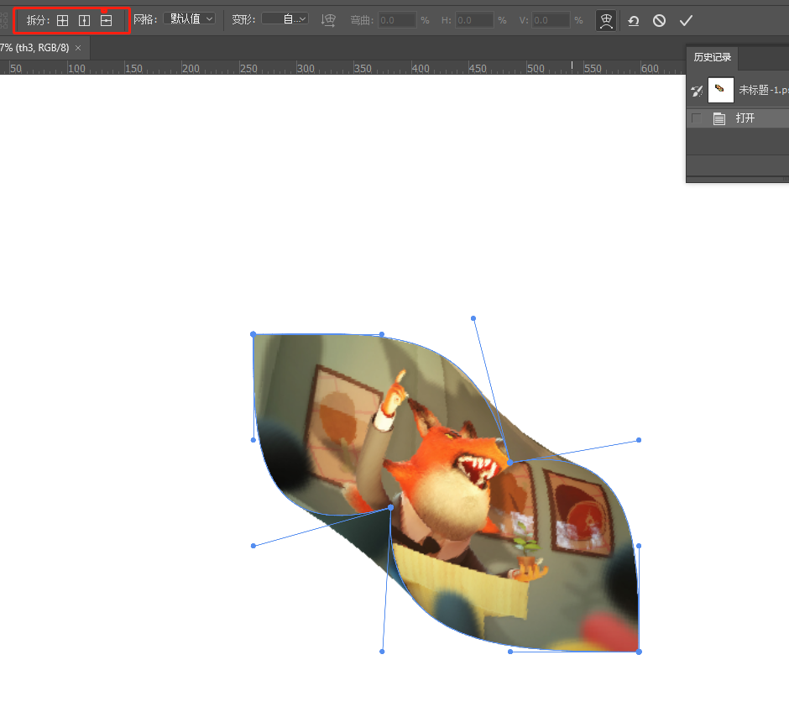Screen dimensions: 789x728
Task: Select the crosswise warp split icon
Action: [x=62, y=21]
